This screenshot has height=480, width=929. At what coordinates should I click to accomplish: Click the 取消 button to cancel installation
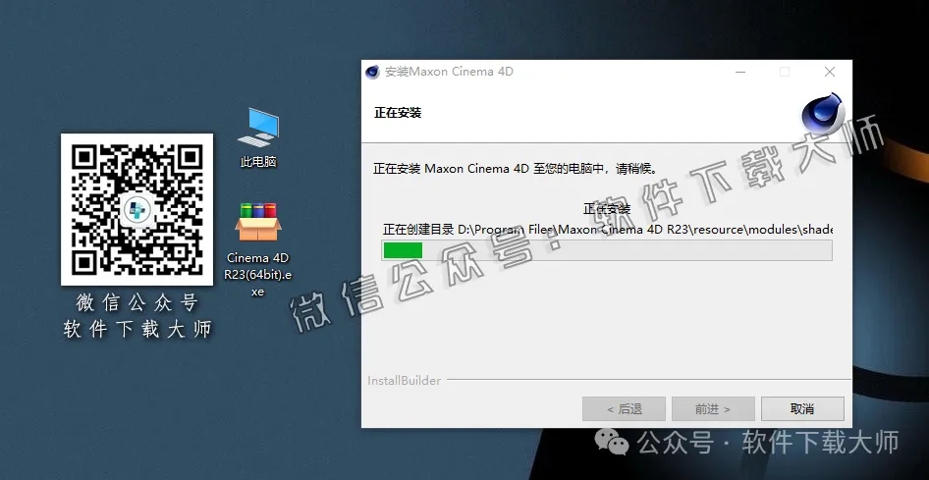(802, 409)
